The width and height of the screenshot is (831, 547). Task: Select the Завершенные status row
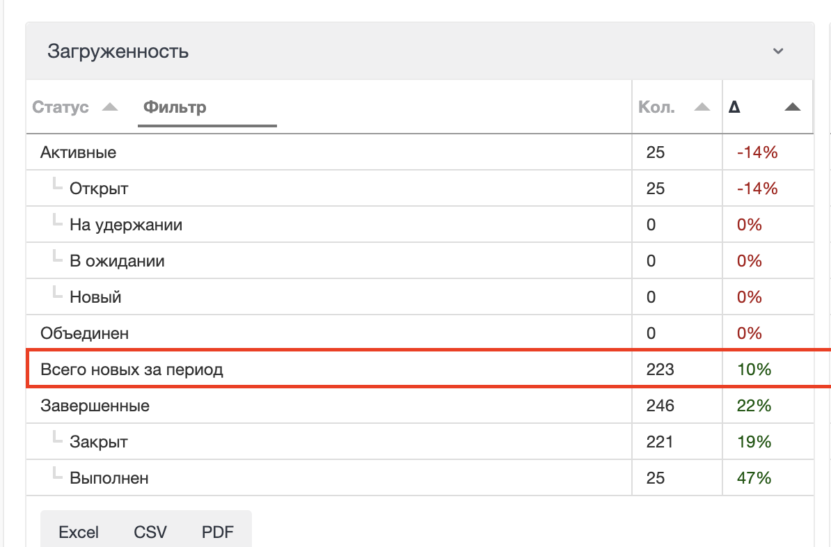[96, 405]
